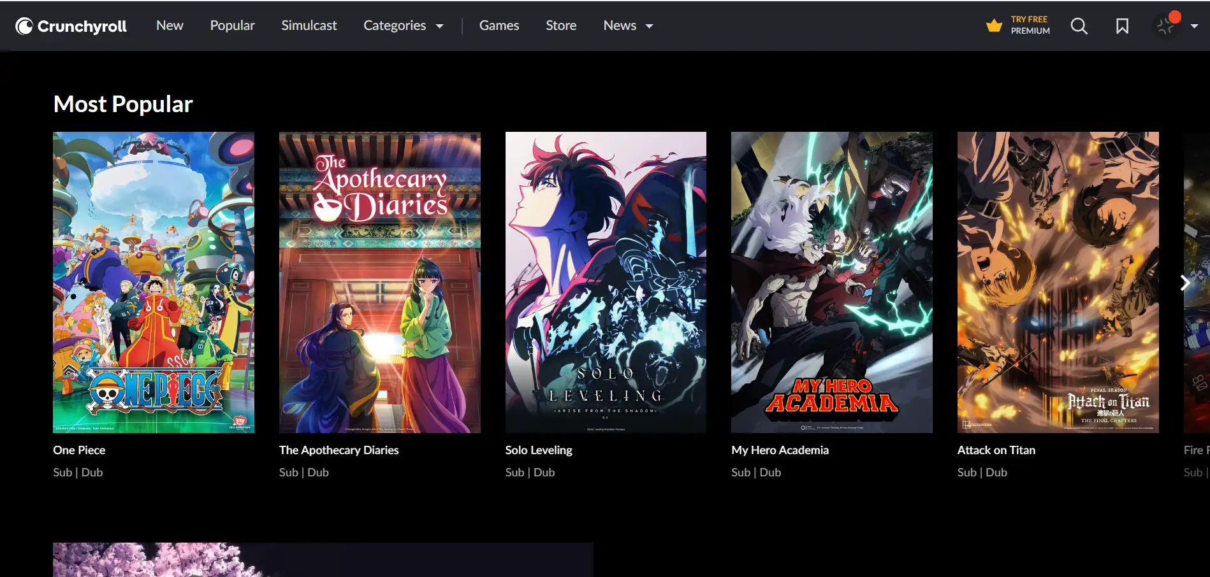1210x577 pixels.
Task: Click Sub | Dub under My Hero Academia
Action: (x=756, y=473)
